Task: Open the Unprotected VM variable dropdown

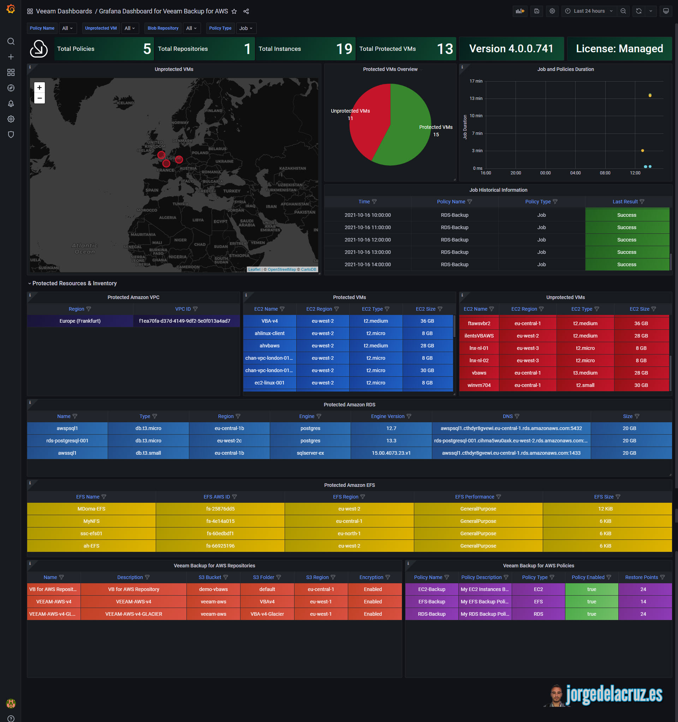Action: [x=130, y=28]
